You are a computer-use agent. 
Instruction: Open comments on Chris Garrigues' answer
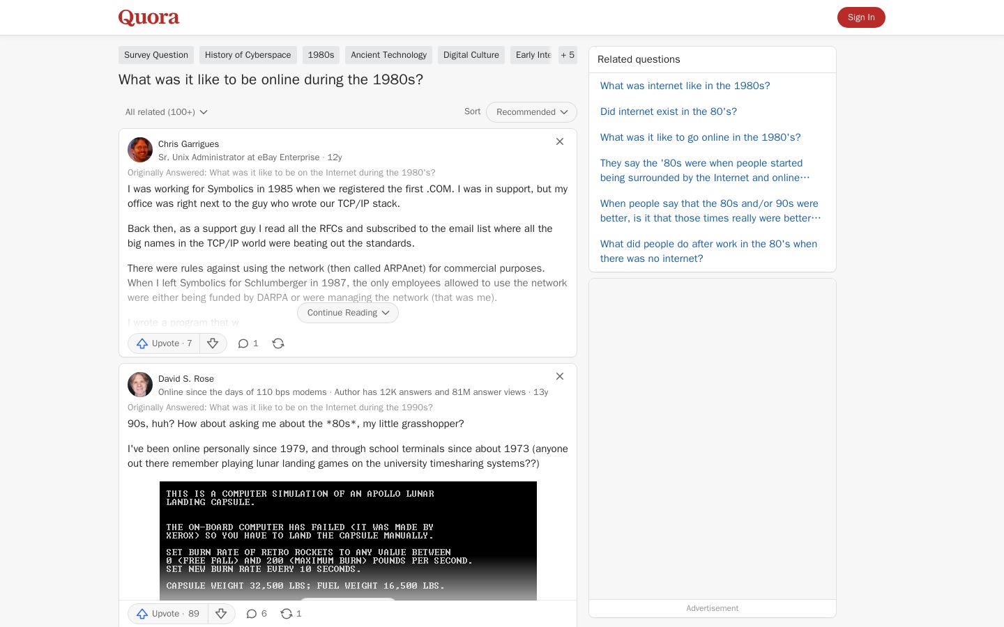(248, 343)
